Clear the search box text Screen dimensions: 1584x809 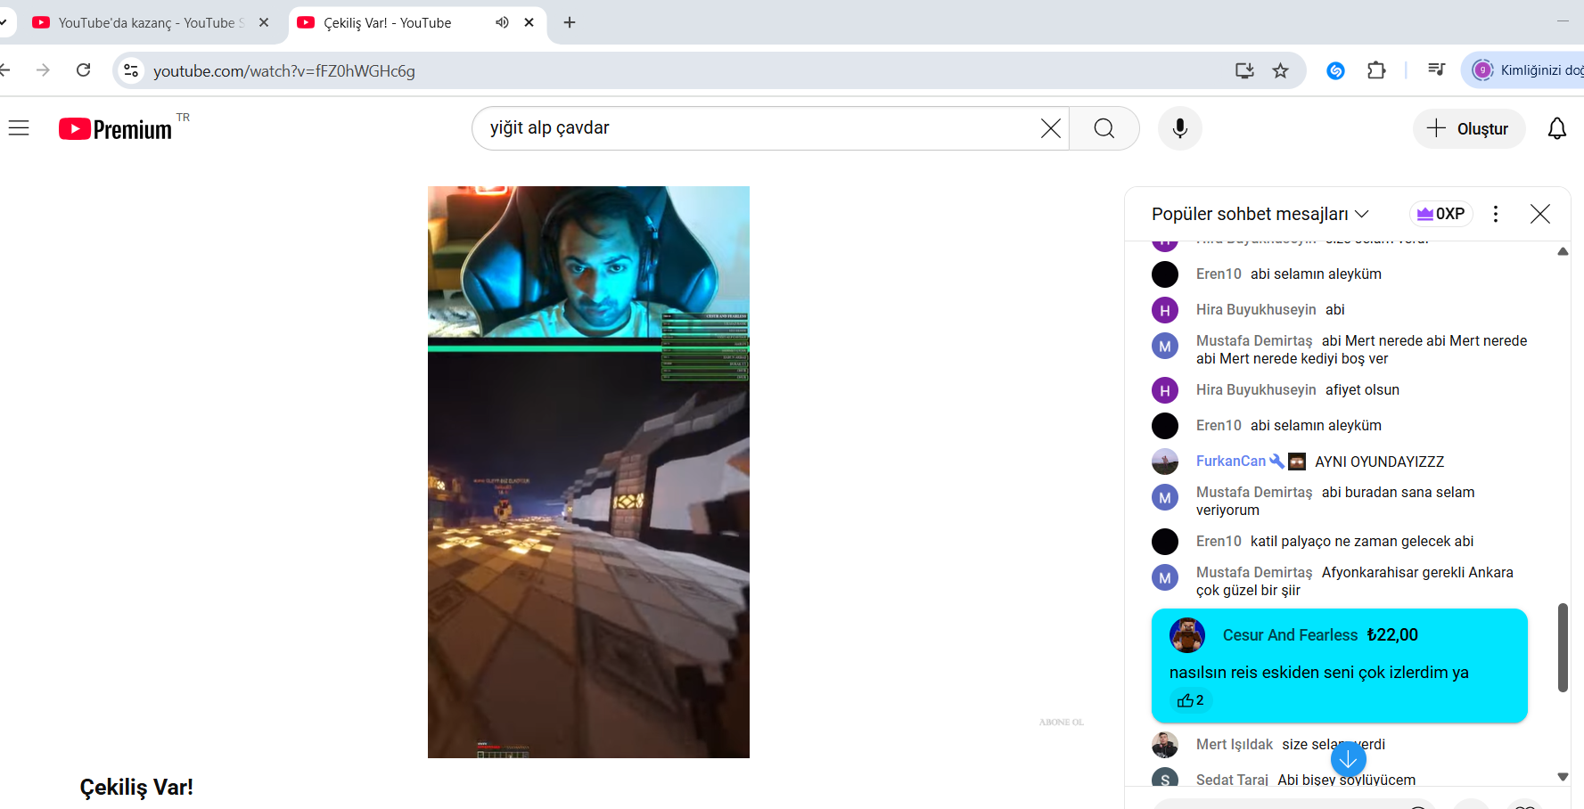coord(1051,128)
